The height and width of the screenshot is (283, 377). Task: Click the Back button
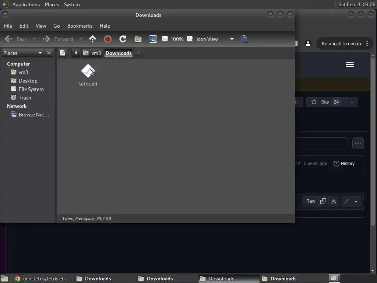(x=16, y=39)
